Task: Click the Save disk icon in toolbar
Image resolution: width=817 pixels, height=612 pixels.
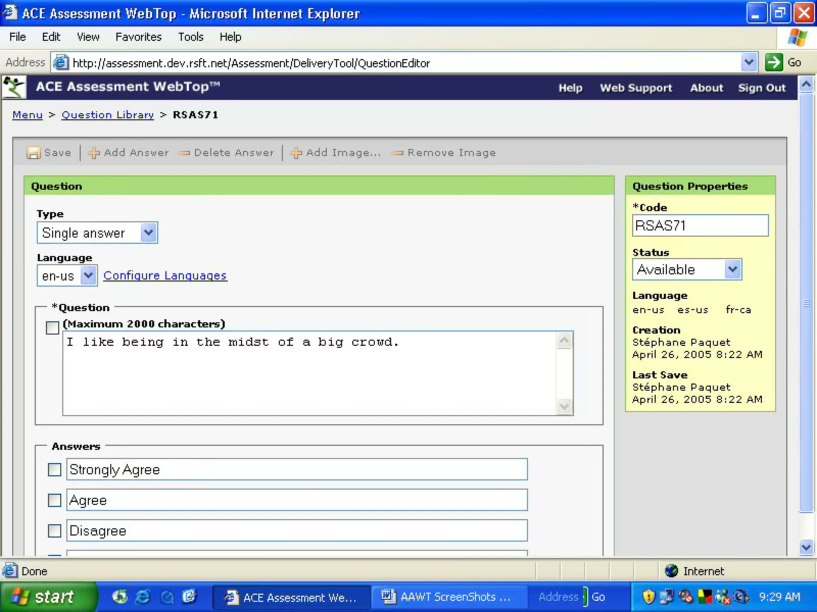Action: [33, 152]
